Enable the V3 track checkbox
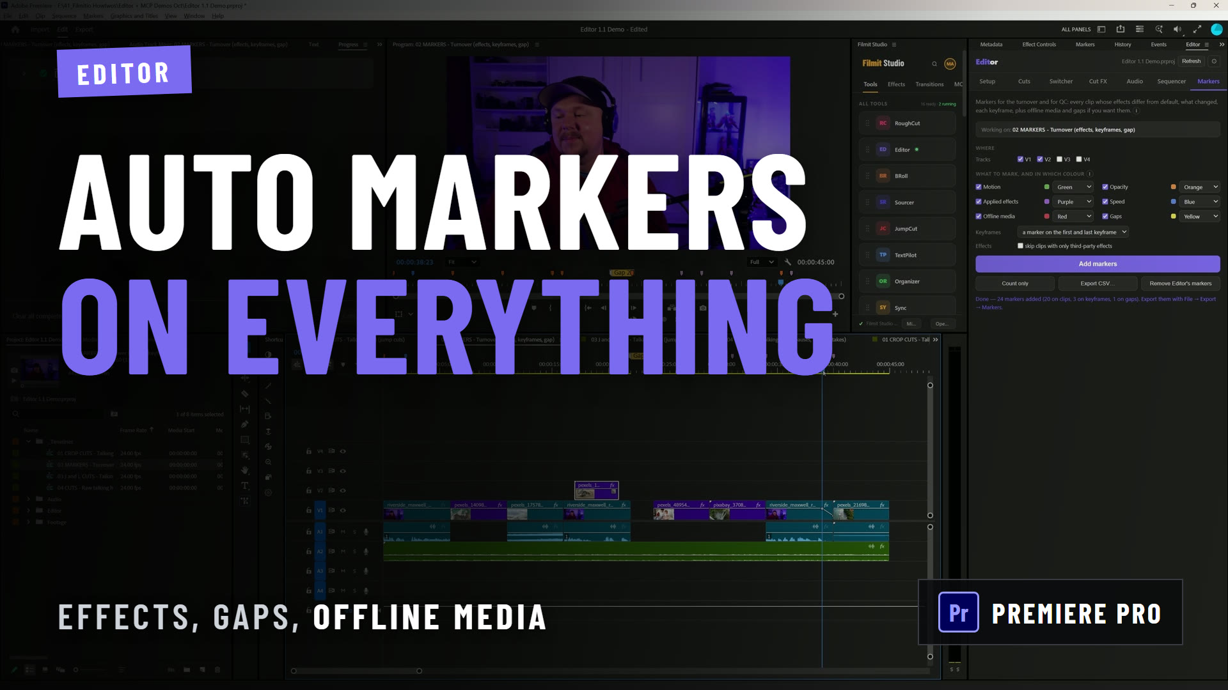Image resolution: width=1228 pixels, height=690 pixels. click(x=1059, y=159)
